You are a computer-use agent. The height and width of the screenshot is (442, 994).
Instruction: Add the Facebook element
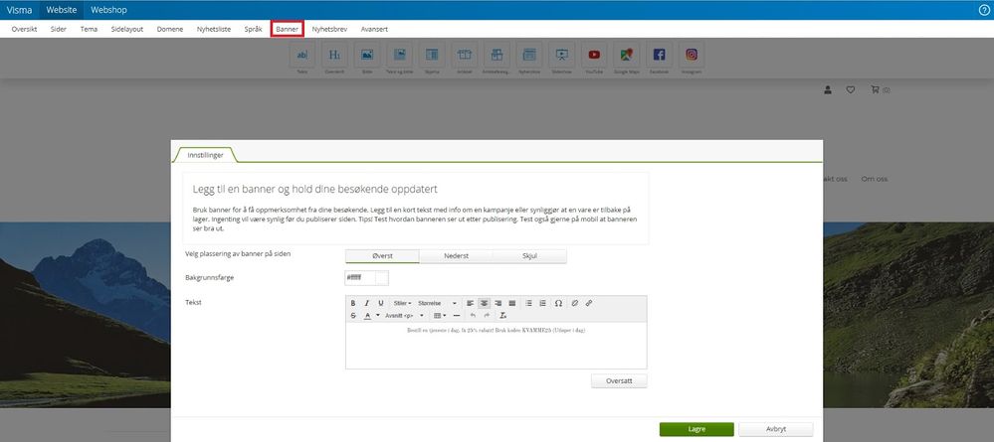pos(660,55)
